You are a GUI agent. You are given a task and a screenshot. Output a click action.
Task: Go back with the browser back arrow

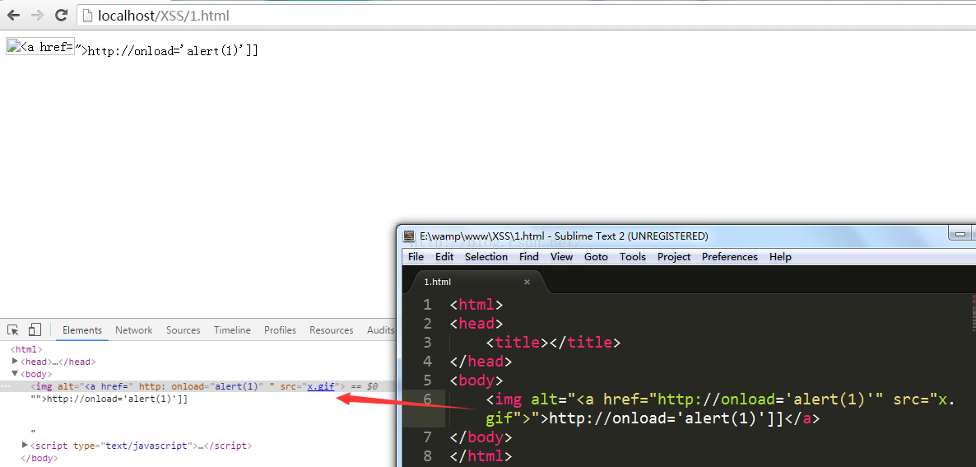click(13, 16)
